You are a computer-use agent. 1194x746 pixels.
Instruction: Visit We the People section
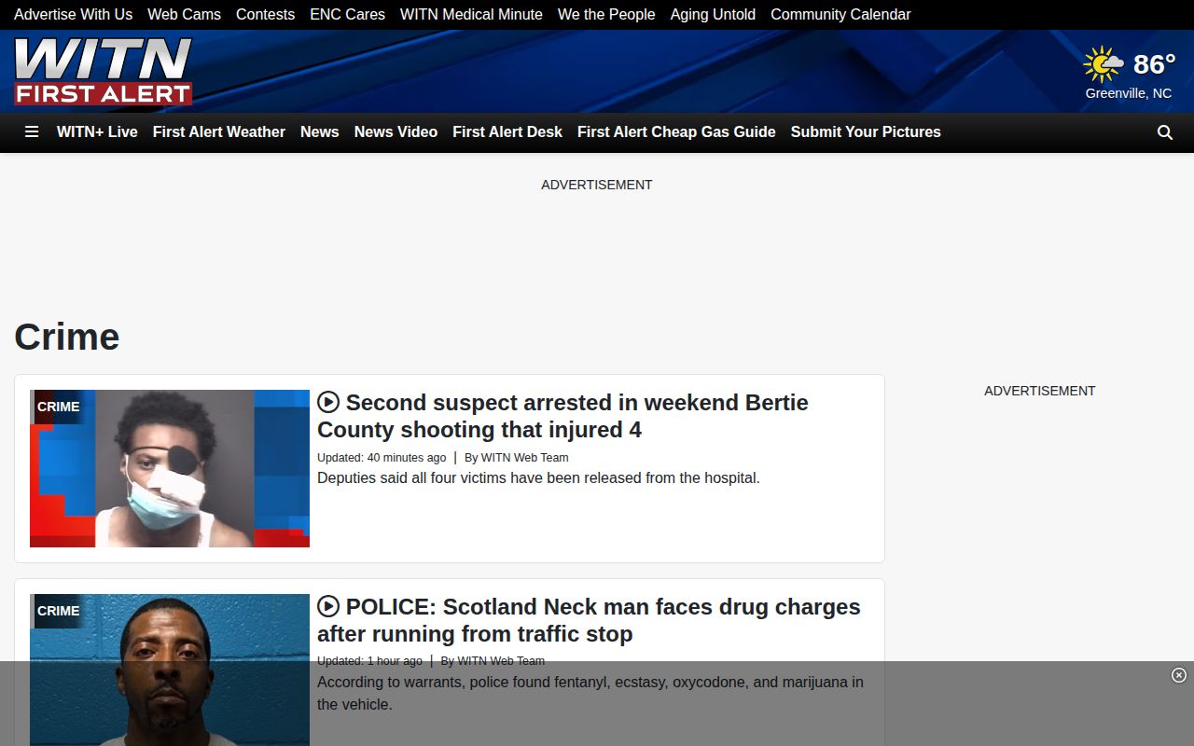(606, 15)
